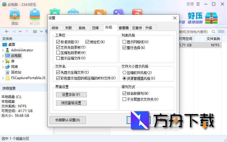This screenshot has height=142, width=227.
Task: Select 桌面 icon in folder tree
Action: pos(5,45)
